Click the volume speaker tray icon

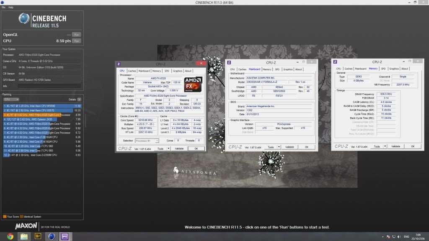click(399, 237)
